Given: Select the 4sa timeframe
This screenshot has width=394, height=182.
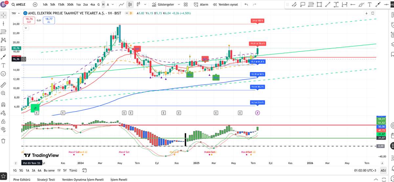Looking at the screenshot, I should pyautogui.click(x=93, y=5).
